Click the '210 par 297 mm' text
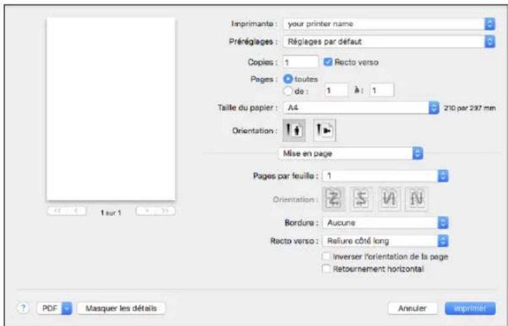The width and height of the screenshot is (508, 326). (470, 108)
